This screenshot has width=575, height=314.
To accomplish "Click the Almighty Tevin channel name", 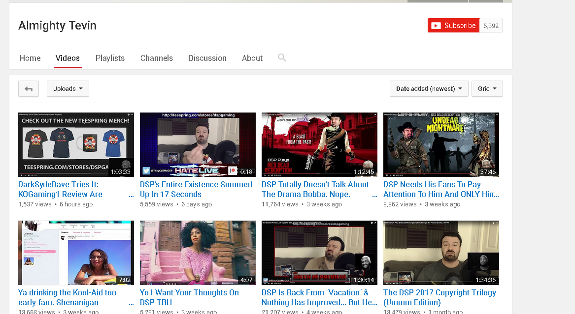I will [58, 25].
